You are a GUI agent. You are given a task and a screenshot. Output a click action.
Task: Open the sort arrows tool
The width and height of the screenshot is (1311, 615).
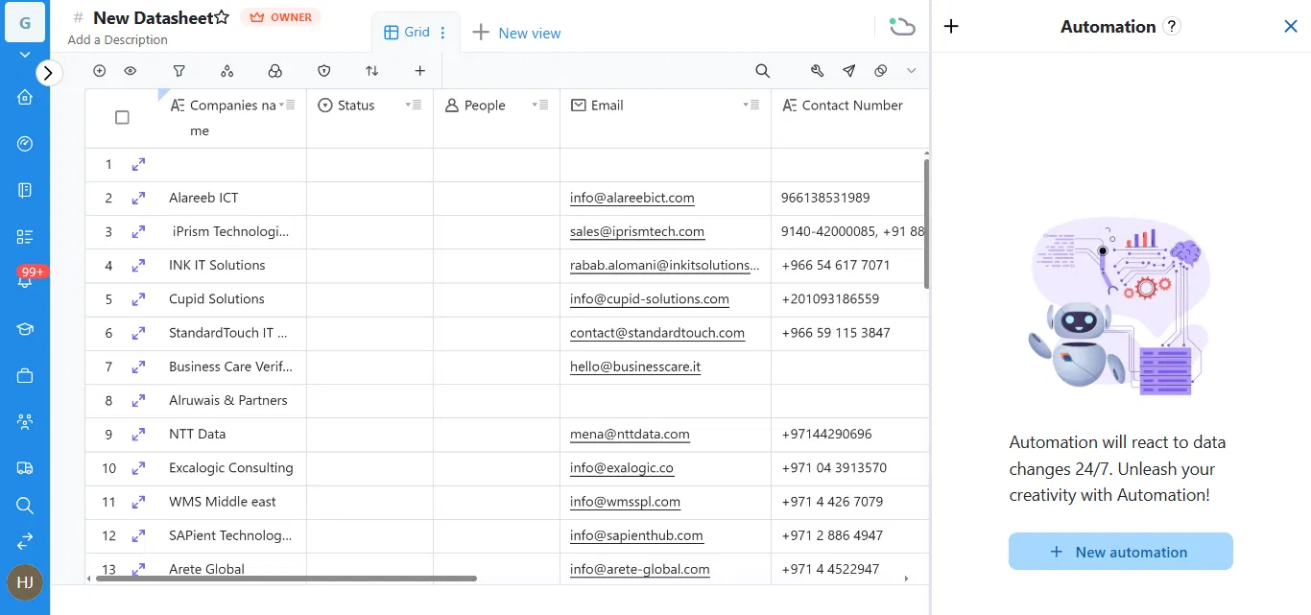(x=371, y=71)
